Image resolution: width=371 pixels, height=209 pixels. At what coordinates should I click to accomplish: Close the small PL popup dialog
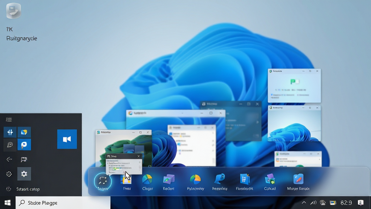[x=138, y=156]
